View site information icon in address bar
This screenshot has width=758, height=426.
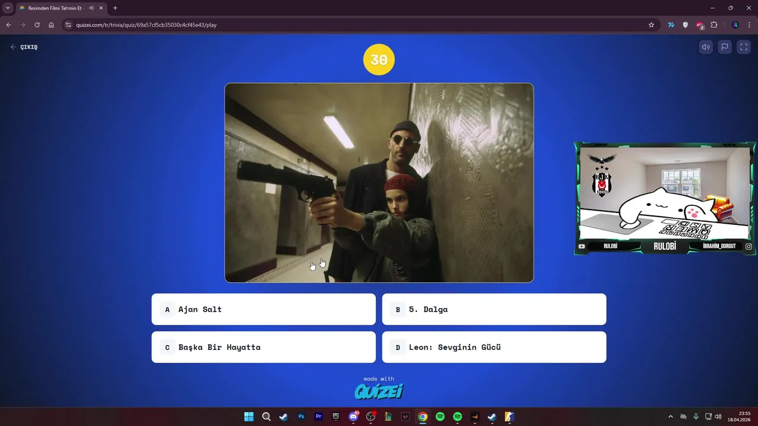coord(68,25)
